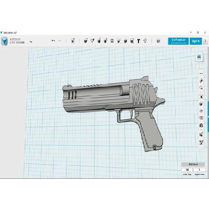Click the Undo arrow in the toolbar
Viewport: 209px width, 209px height.
(x=53, y=41)
